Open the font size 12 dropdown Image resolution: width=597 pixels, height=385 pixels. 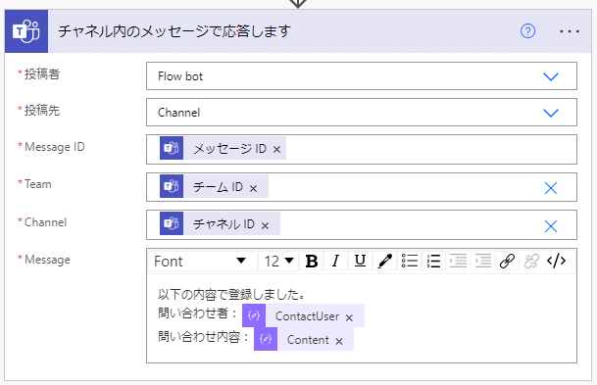tap(279, 262)
